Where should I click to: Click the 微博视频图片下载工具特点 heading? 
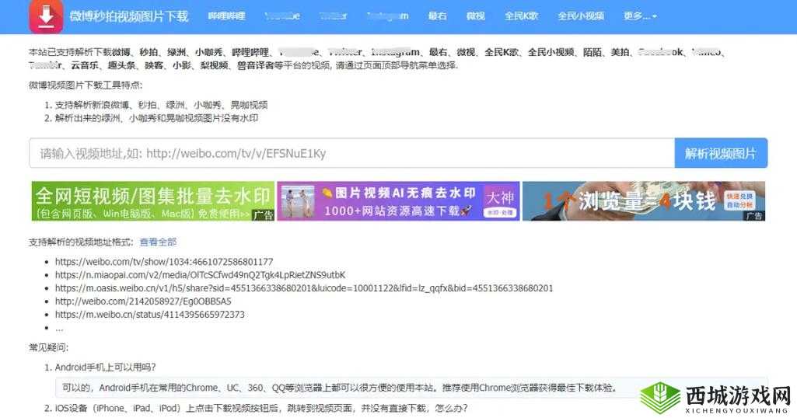point(86,85)
